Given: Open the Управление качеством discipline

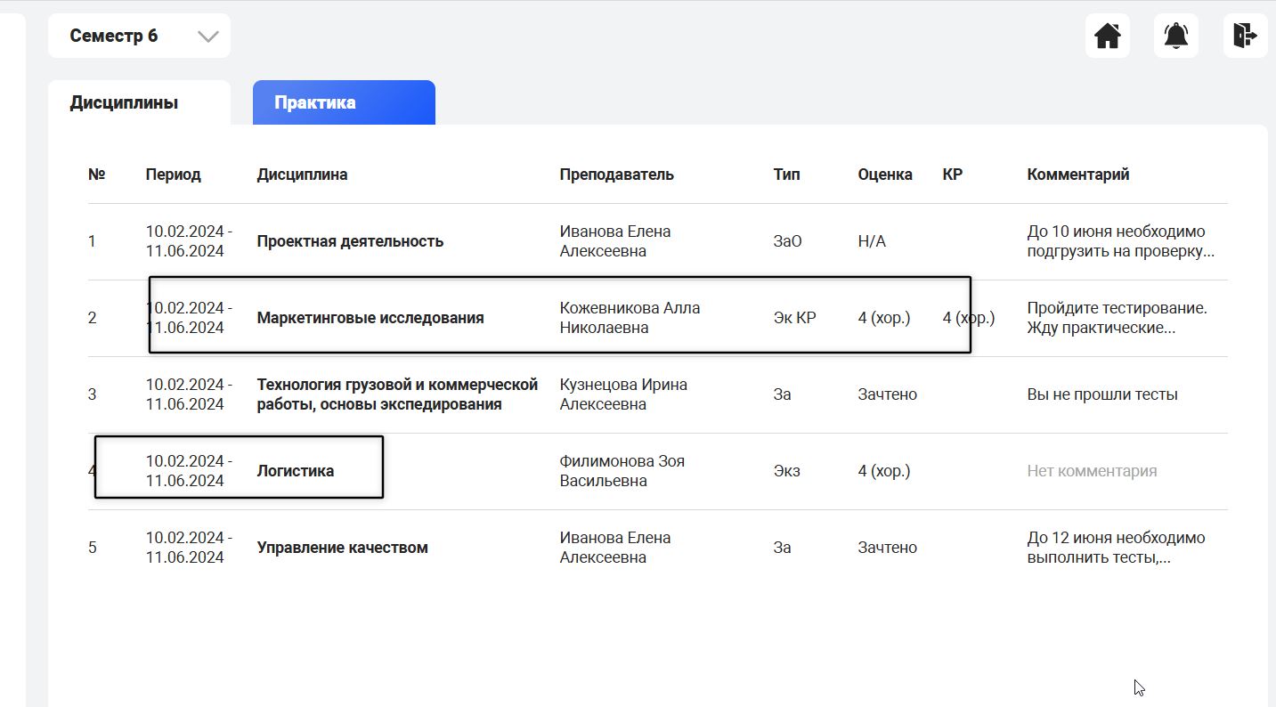Looking at the screenshot, I should [342, 548].
